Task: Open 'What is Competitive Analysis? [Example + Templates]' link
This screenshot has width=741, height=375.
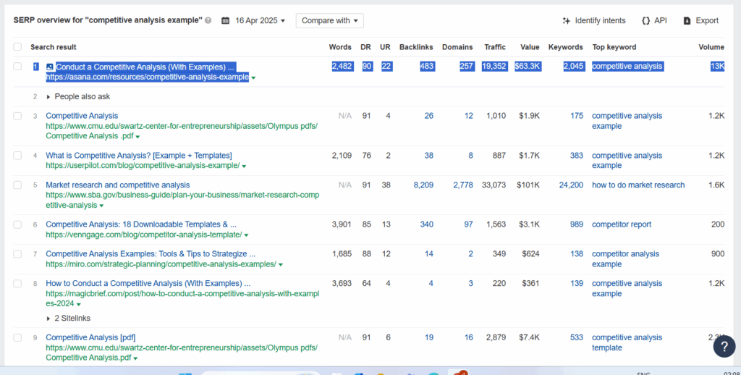Action: (x=139, y=156)
